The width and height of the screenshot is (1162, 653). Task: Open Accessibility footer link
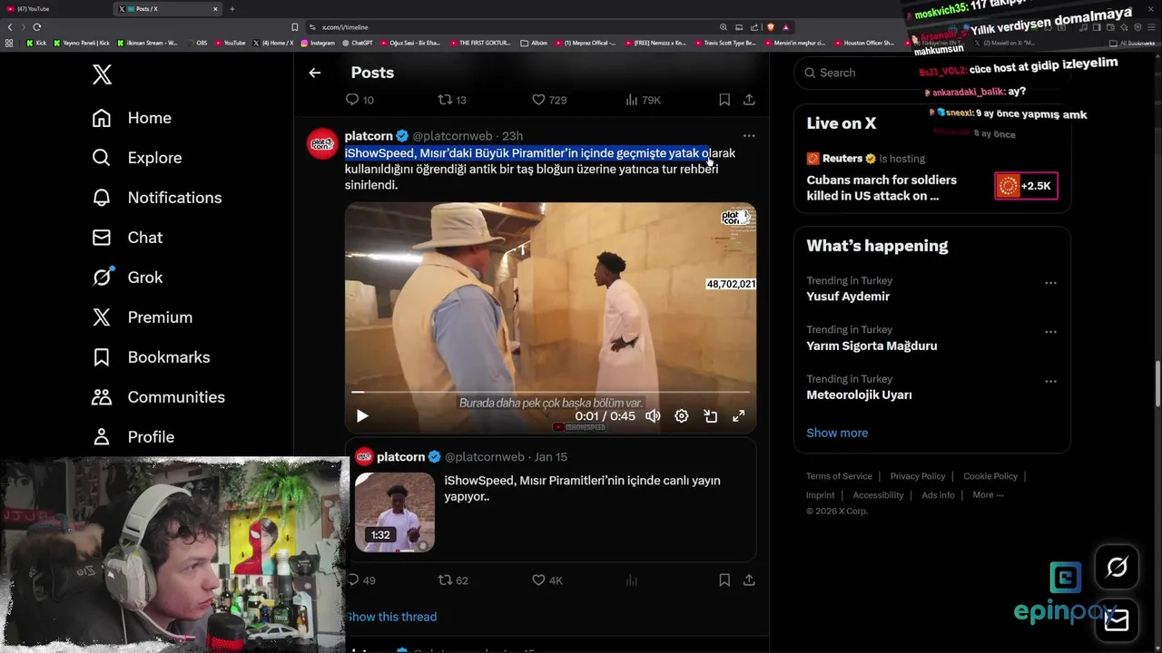tap(878, 495)
